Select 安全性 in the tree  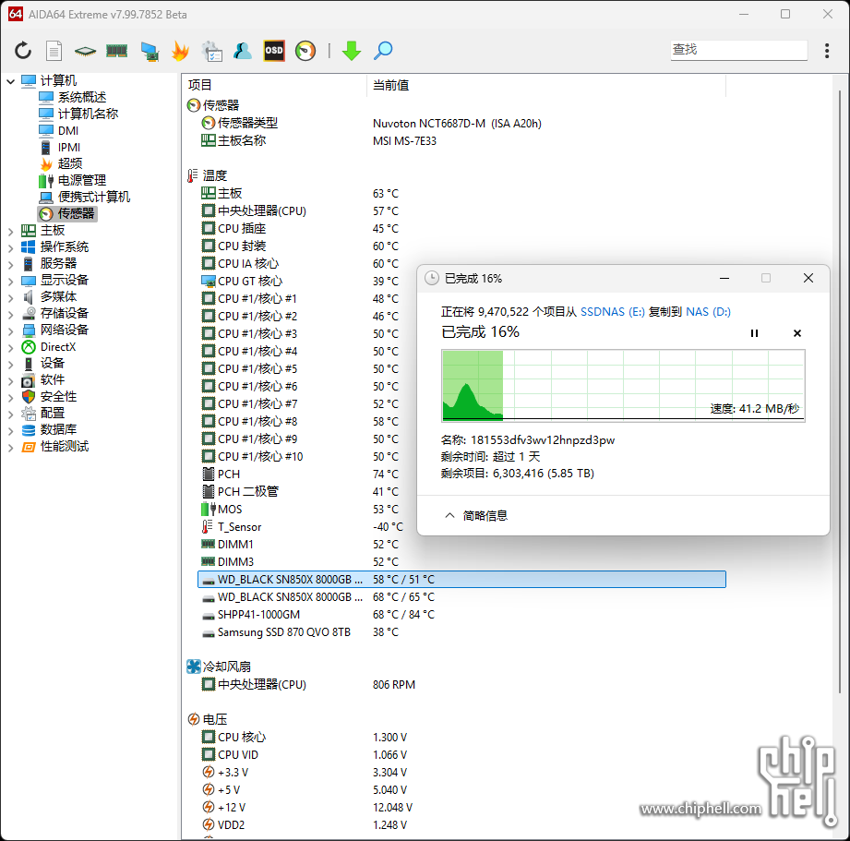[58, 396]
